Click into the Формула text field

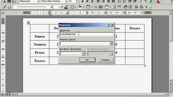coord(86,34)
